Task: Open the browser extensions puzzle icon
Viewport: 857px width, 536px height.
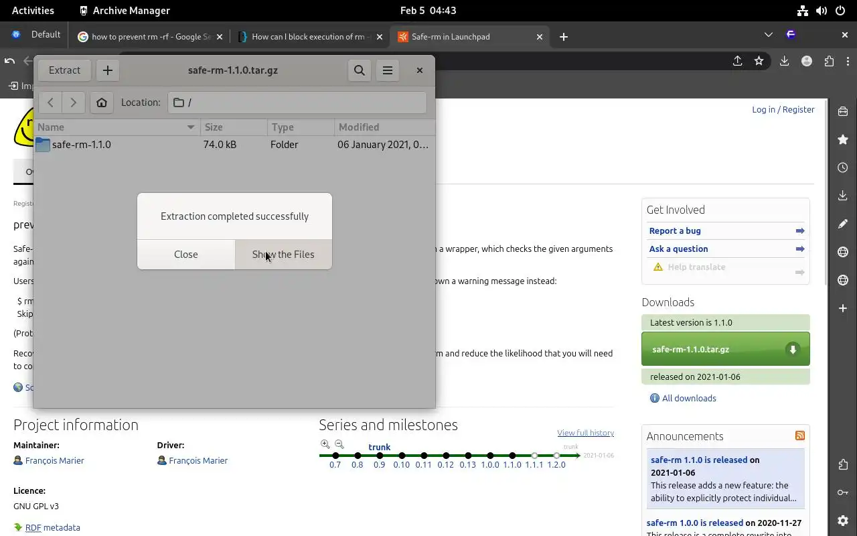Action: [829, 61]
